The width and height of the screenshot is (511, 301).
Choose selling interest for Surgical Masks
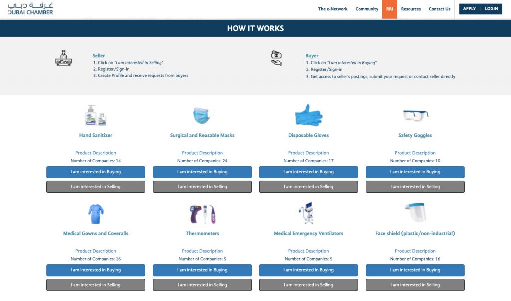coord(202,187)
